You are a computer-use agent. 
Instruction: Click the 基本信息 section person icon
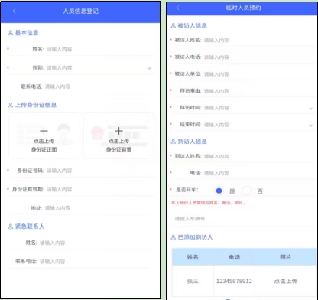pyautogui.click(x=11, y=33)
